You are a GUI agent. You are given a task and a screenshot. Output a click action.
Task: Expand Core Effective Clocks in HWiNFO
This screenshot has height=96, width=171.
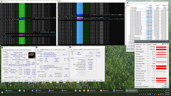(129, 38)
